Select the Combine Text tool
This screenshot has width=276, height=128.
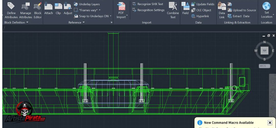173,10
